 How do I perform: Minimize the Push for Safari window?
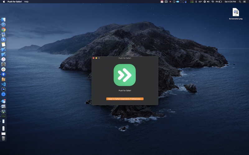[96, 58]
